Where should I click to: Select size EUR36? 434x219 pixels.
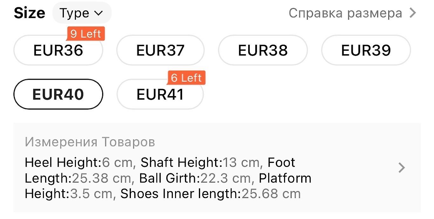tap(58, 50)
